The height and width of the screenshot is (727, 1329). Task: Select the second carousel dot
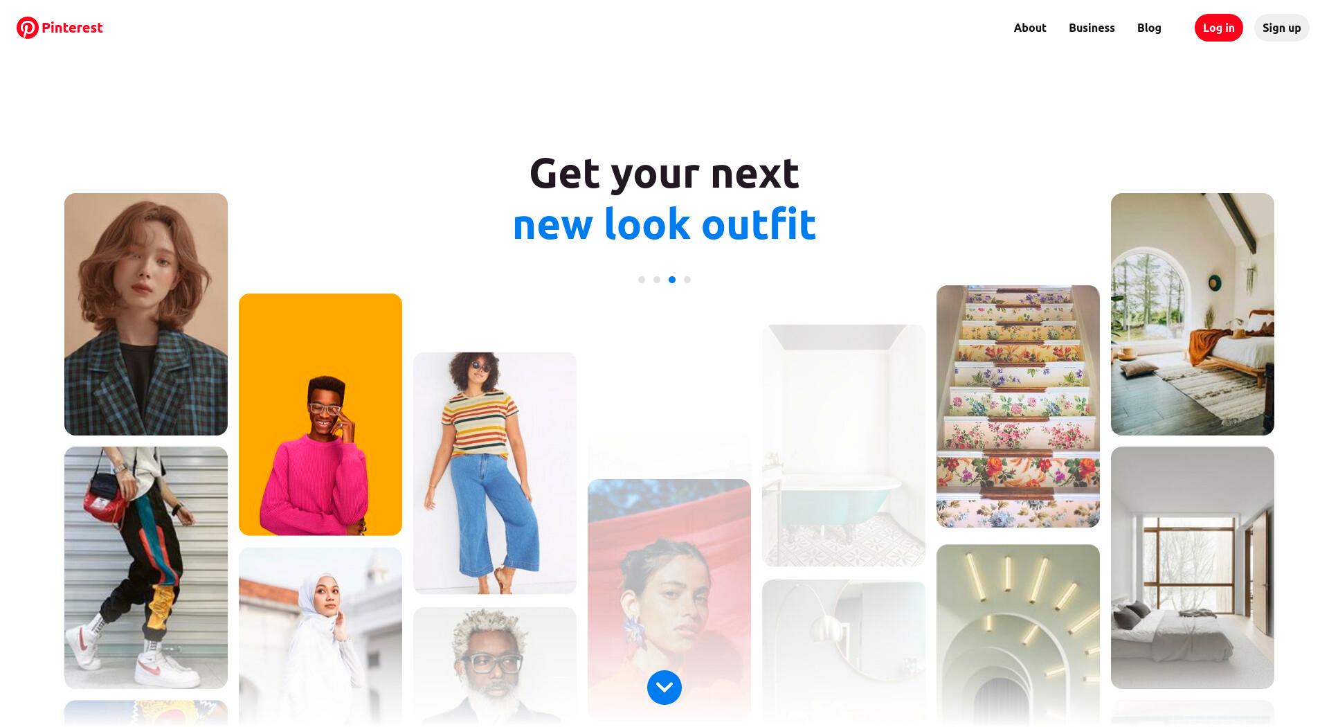657,280
